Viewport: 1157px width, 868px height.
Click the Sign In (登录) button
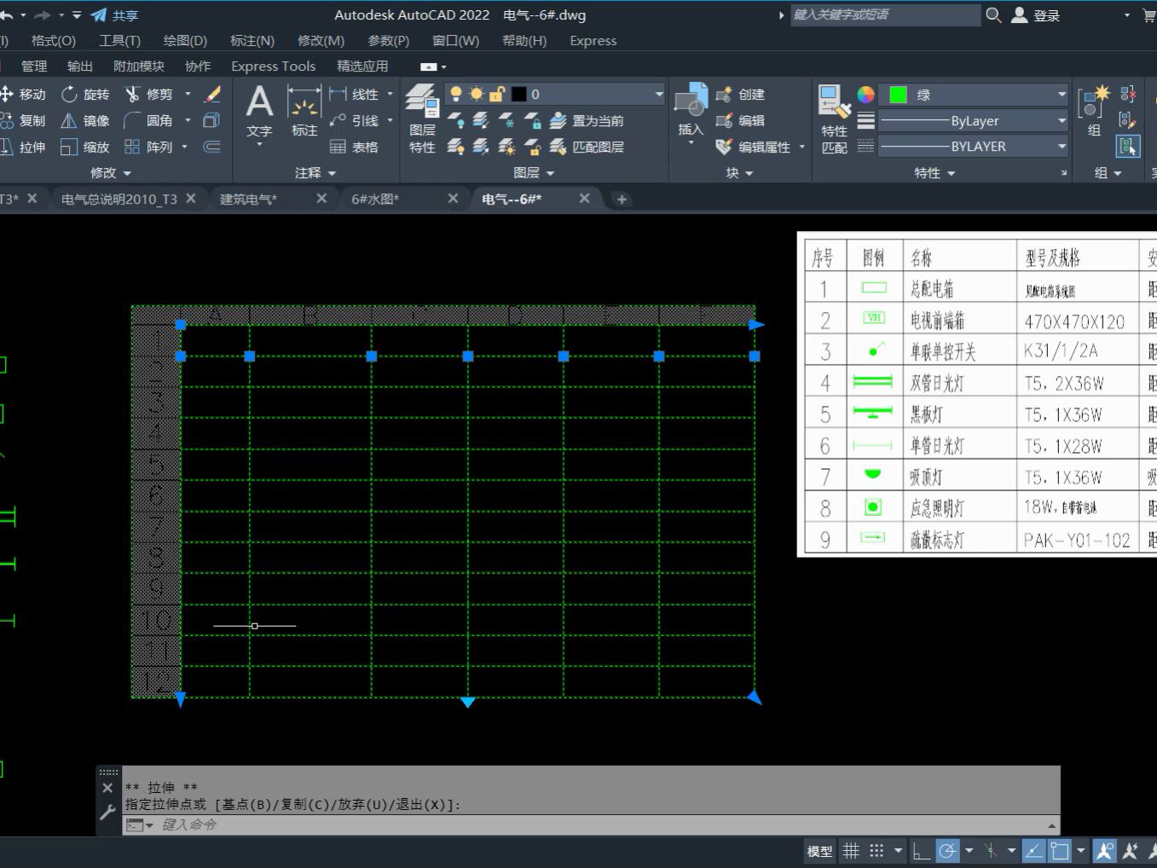(x=1036, y=14)
